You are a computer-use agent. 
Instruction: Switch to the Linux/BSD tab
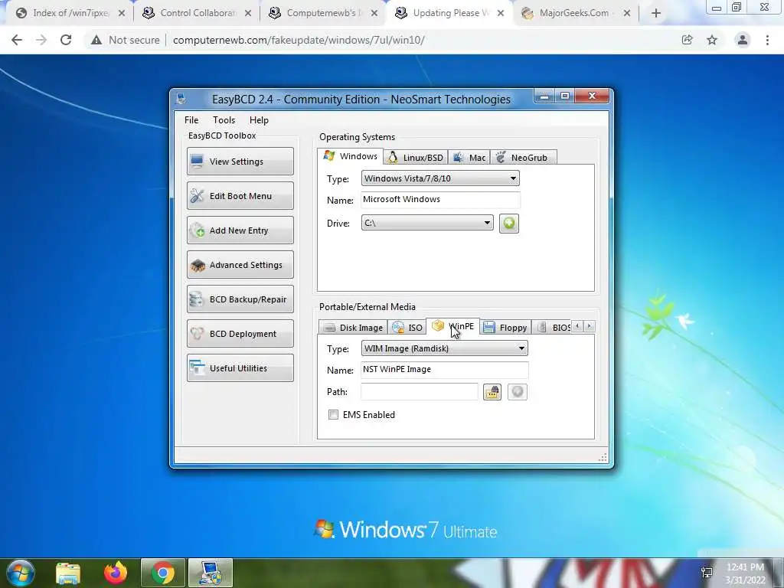(x=416, y=158)
